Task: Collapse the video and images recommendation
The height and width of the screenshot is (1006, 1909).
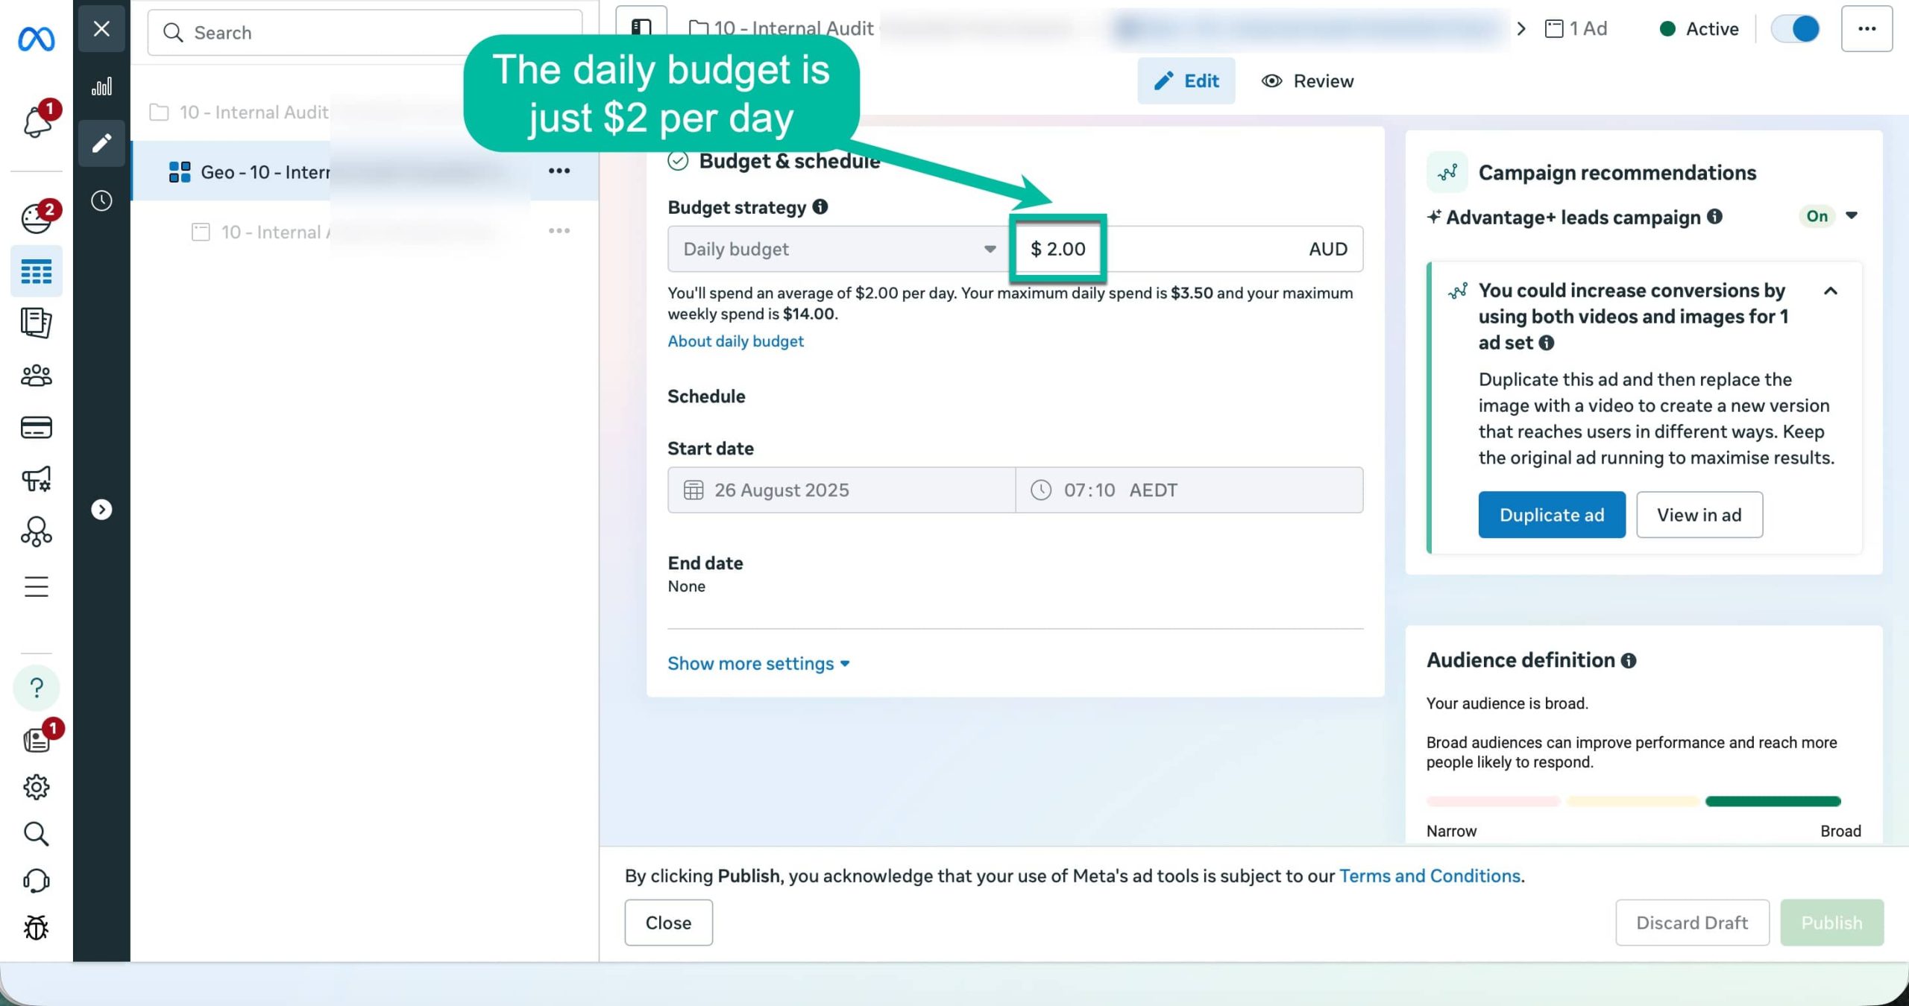Action: click(1830, 291)
